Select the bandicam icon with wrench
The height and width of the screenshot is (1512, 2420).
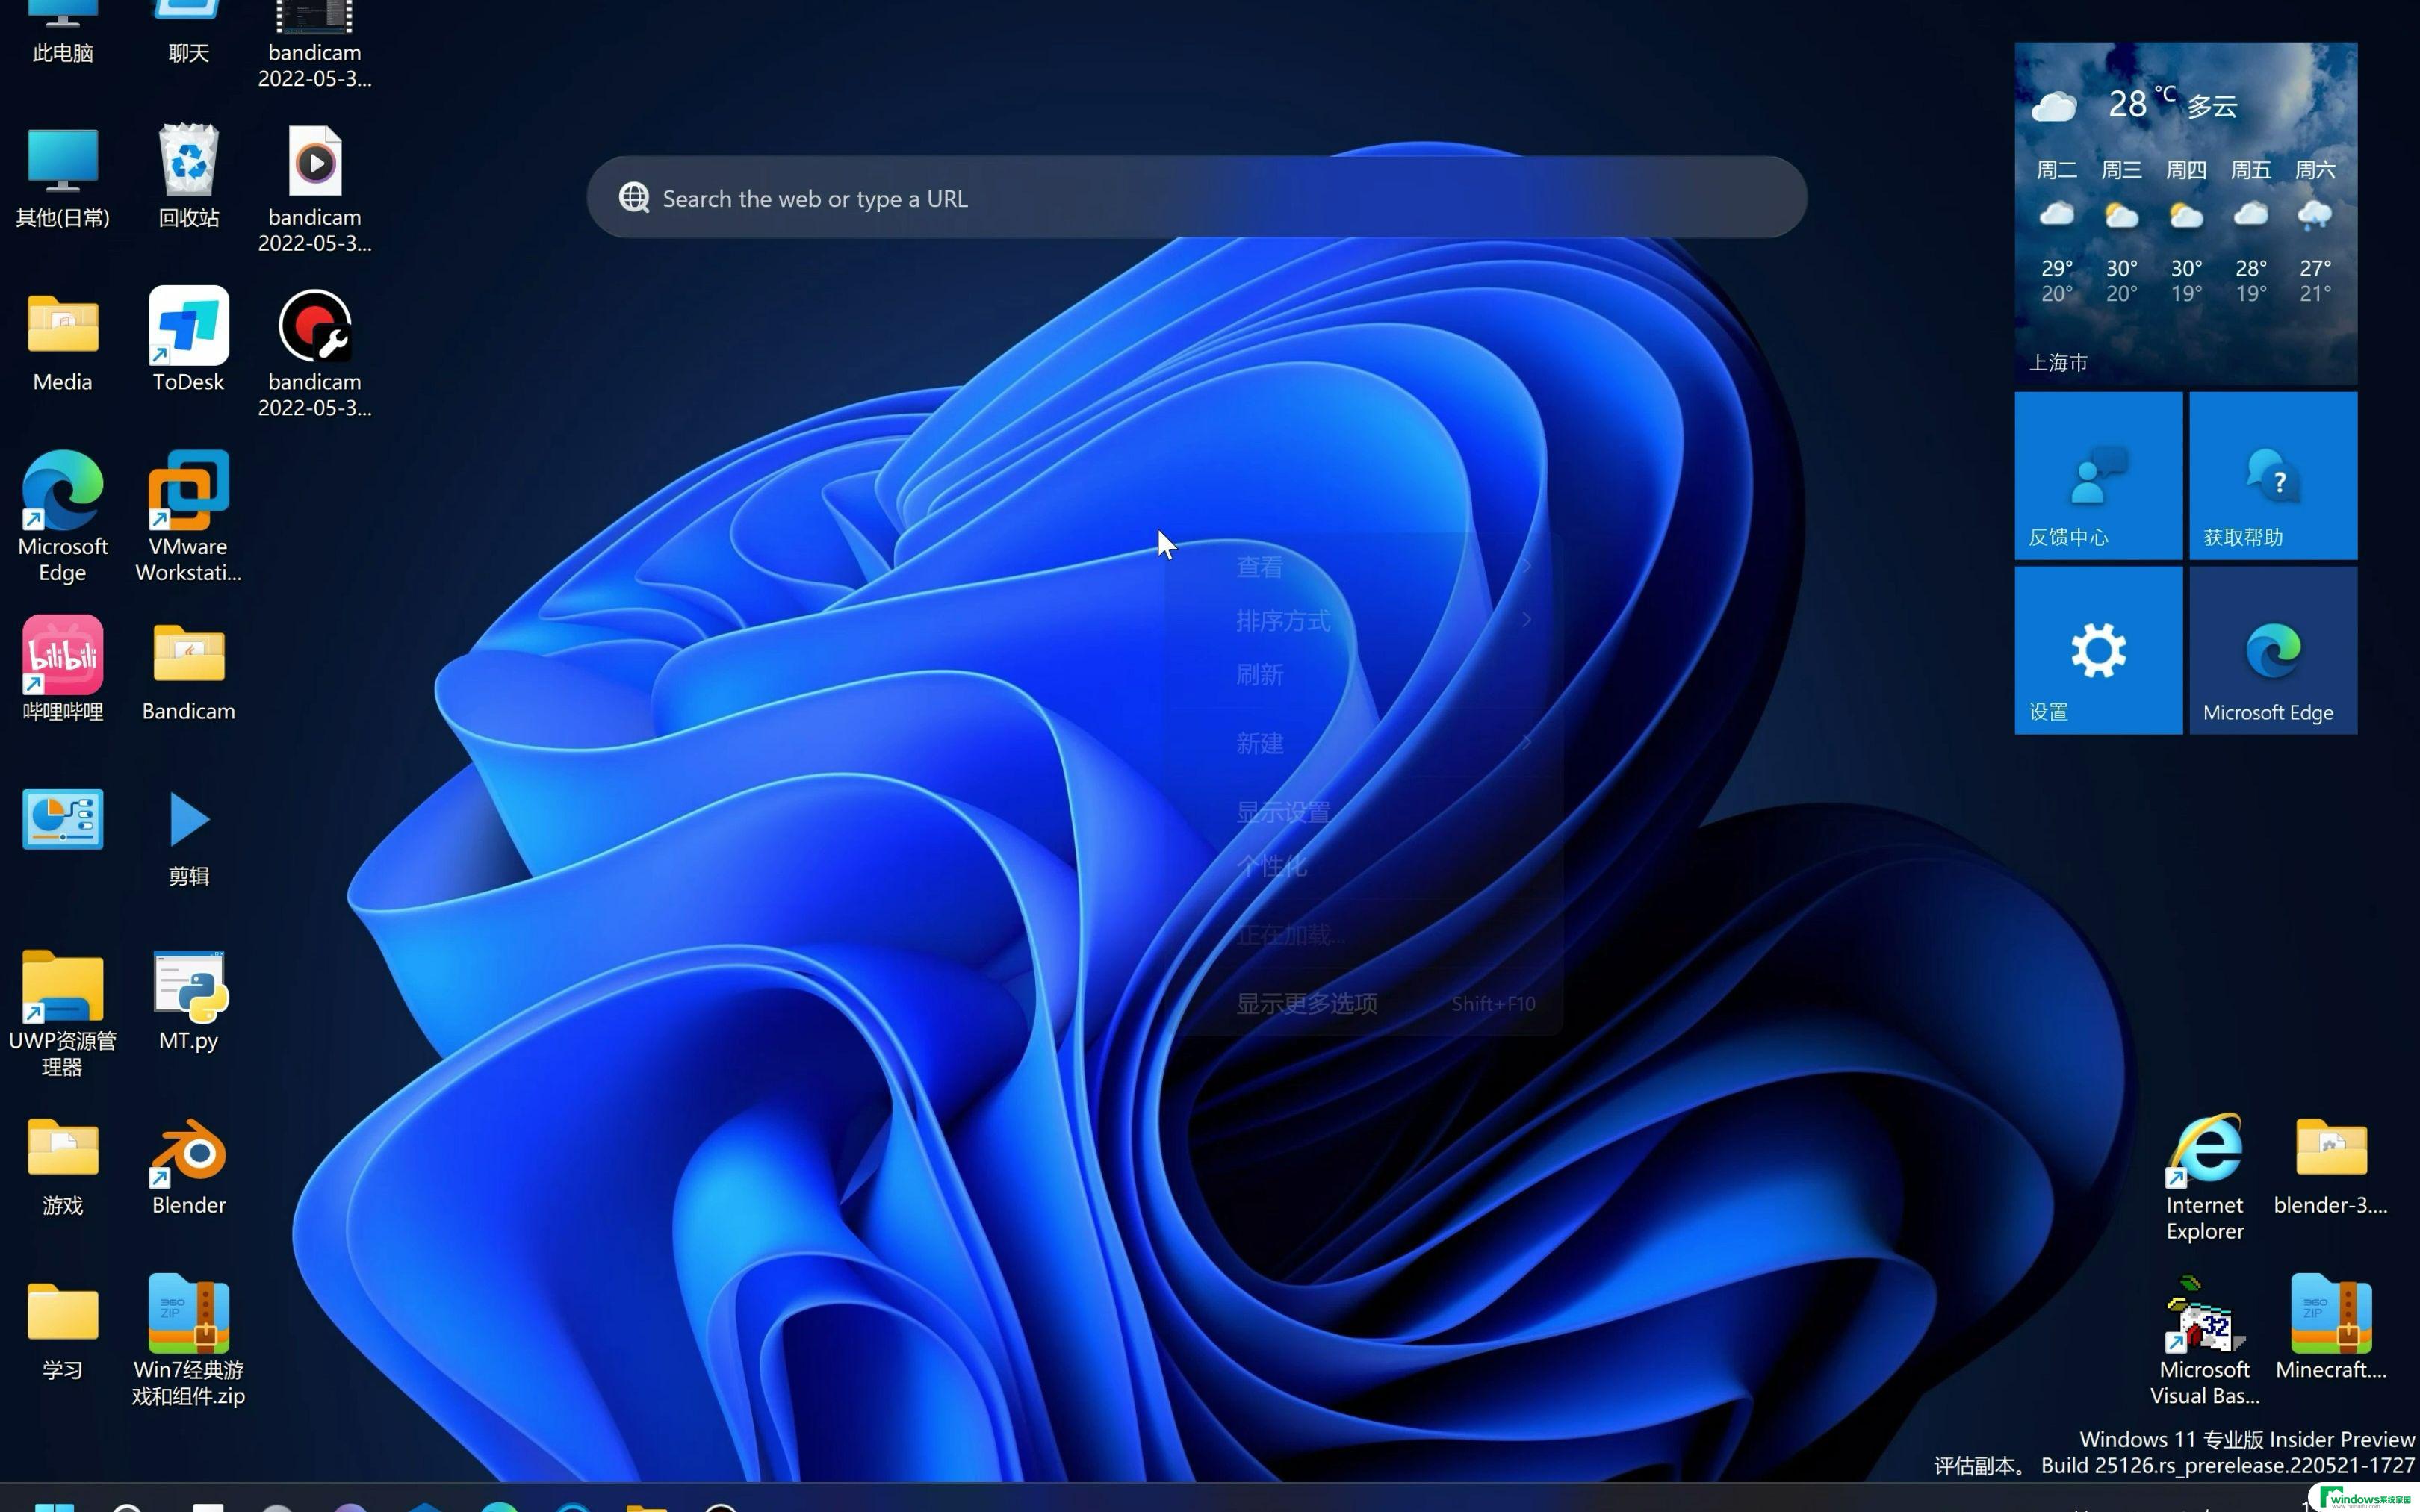(x=314, y=353)
